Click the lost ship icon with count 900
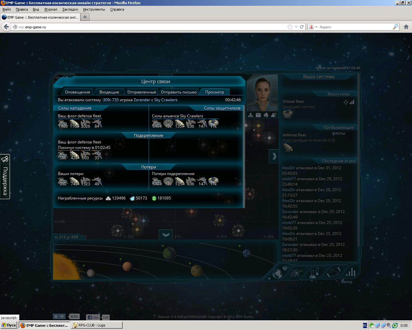Viewport: 412px width, 330px height. click(63, 181)
